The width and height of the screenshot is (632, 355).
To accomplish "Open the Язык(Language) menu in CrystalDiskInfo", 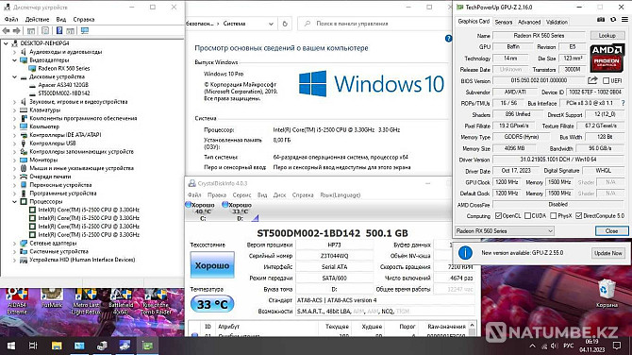I will pyautogui.click(x=341, y=194).
